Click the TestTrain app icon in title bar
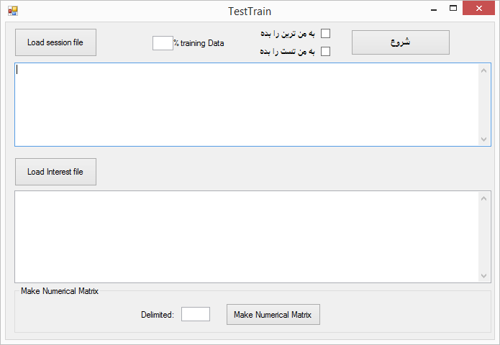This screenshot has height=345, width=500. (12, 11)
